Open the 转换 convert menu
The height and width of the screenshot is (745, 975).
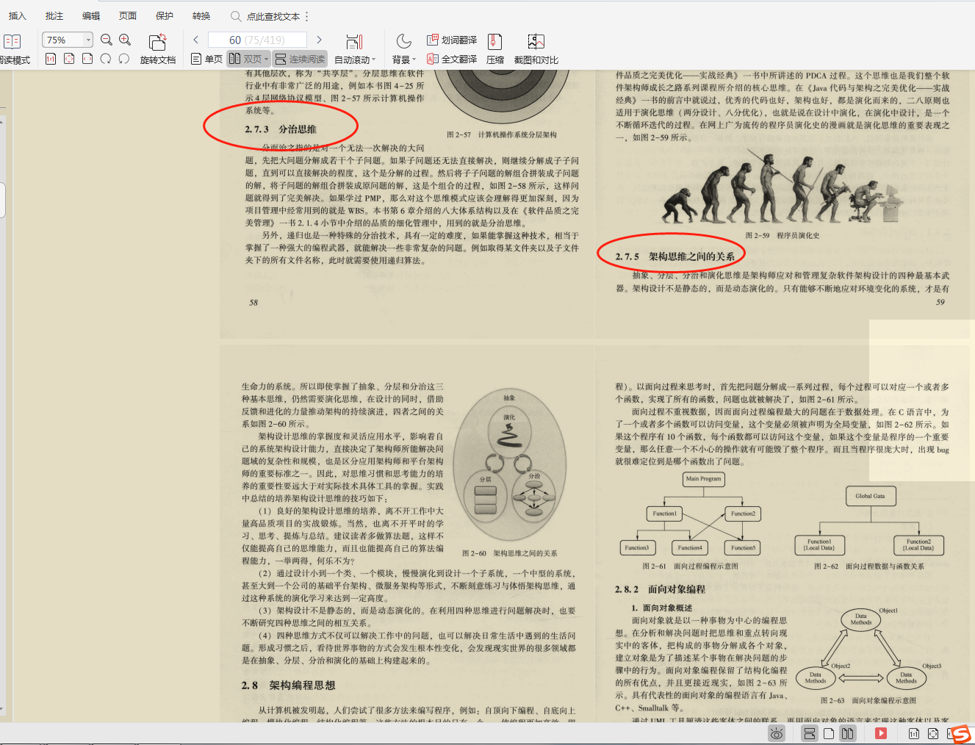tap(201, 15)
